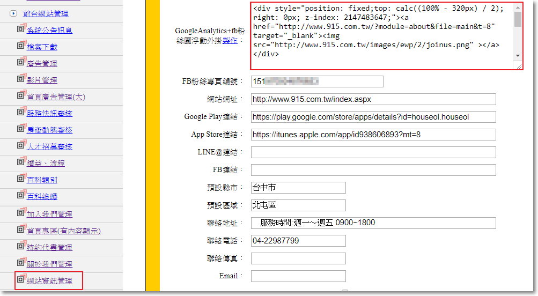Open 關於我們管理 from the sidebar
538x296 pixels.
[x=49, y=264]
